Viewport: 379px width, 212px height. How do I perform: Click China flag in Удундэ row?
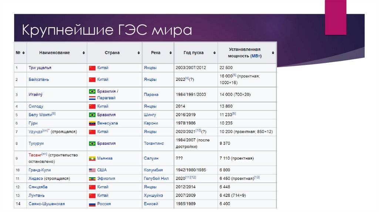(92, 132)
